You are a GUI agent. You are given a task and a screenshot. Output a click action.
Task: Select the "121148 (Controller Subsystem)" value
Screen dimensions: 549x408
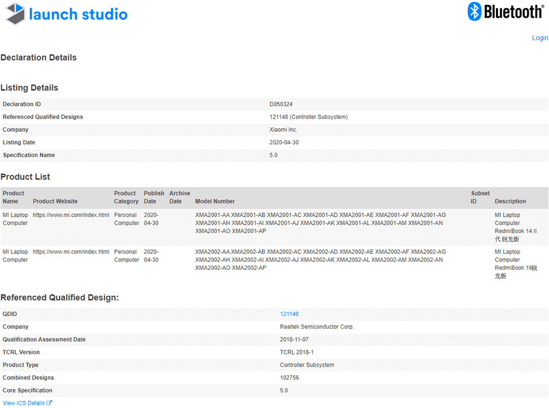tap(309, 117)
